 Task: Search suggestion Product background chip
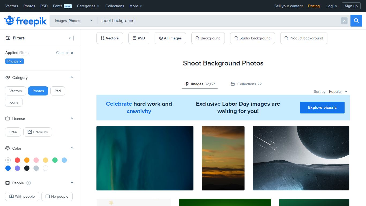coord(304,38)
